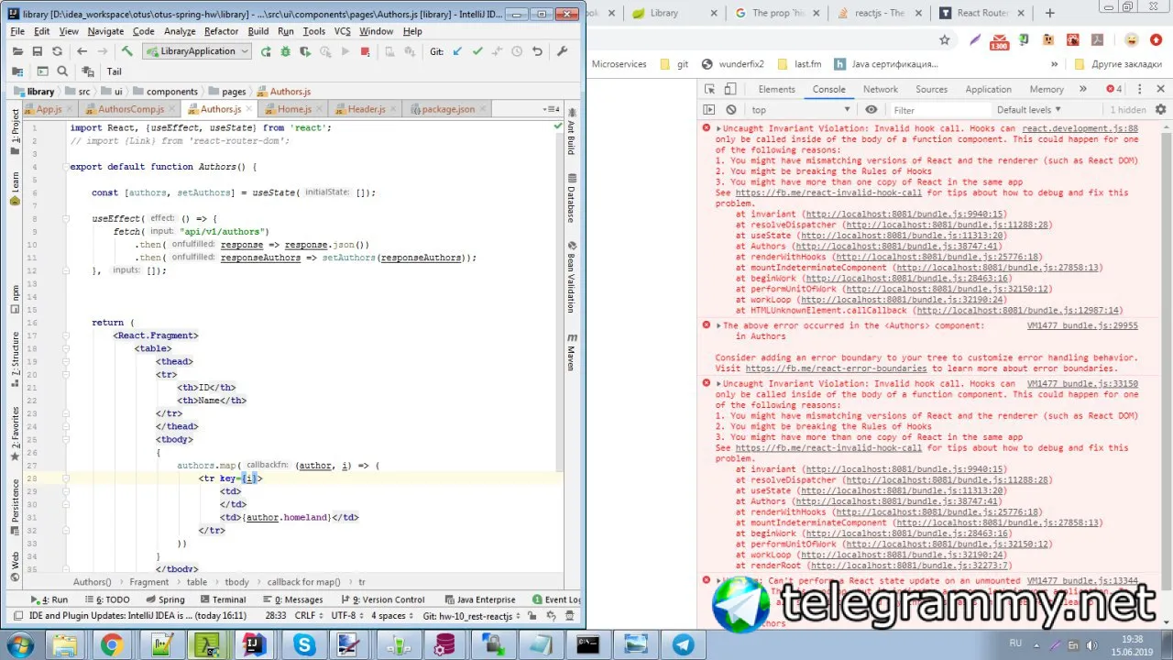This screenshot has width=1173, height=660.
Task: Open IntelliJ settings wrench icon
Action: (x=563, y=51)
